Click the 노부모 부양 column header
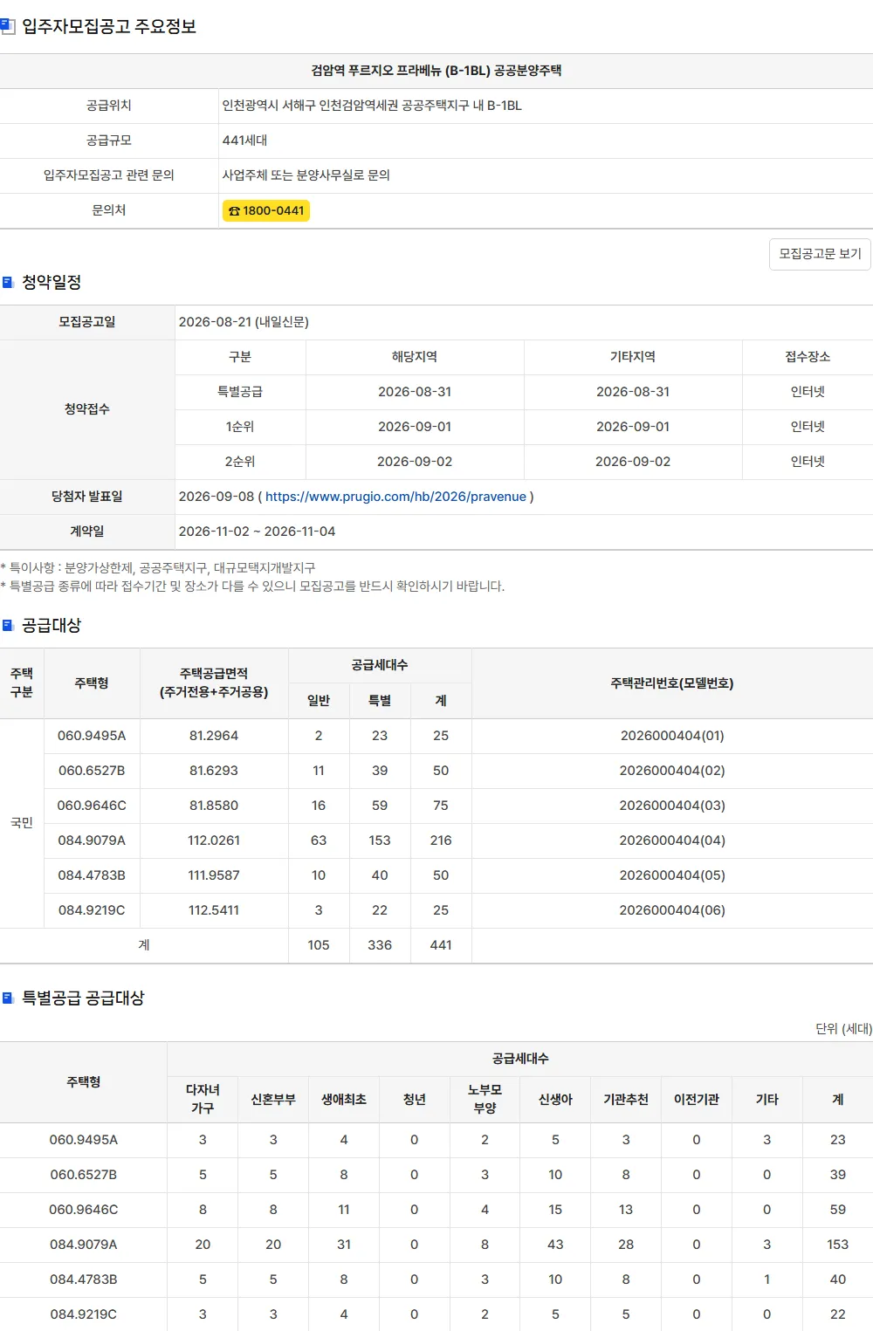Viewport: 873px width, 1331px height. (x=485, y=1100)
